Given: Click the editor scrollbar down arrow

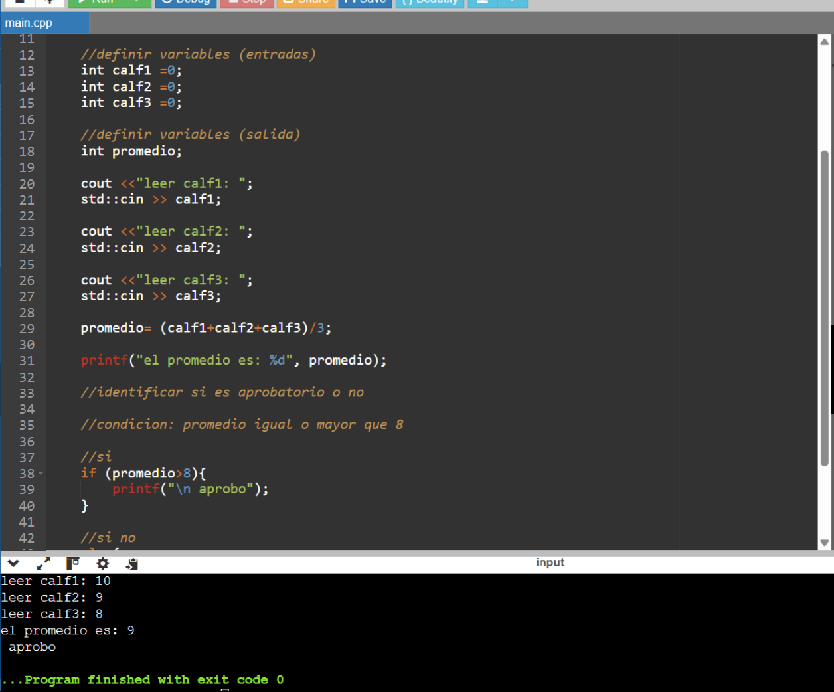Looking at the screenshot, I should [x=825, y=542].
